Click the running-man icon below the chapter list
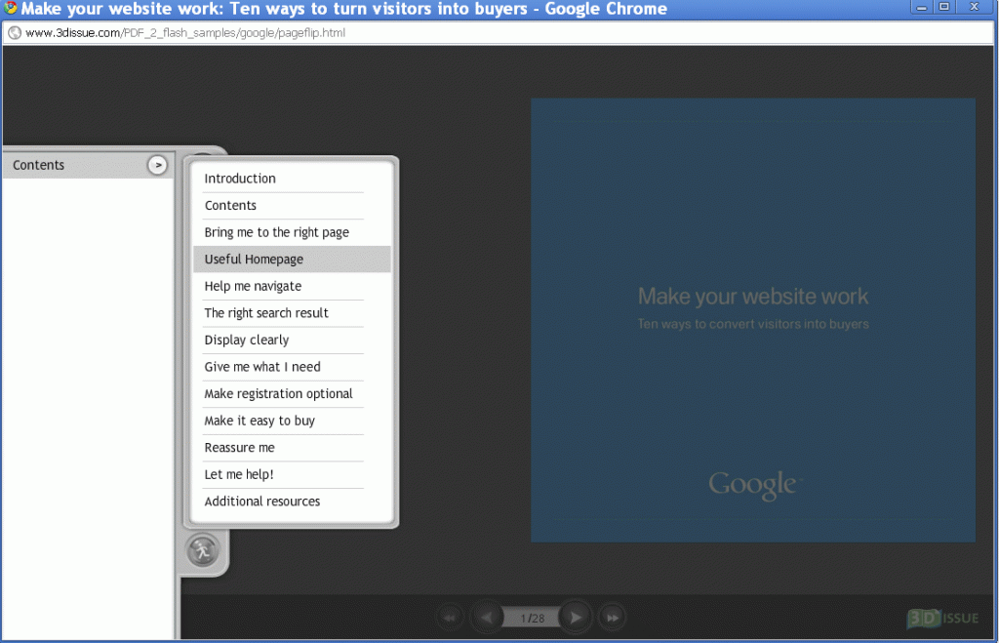Screen dimensions: 999x643 point(203,550)
